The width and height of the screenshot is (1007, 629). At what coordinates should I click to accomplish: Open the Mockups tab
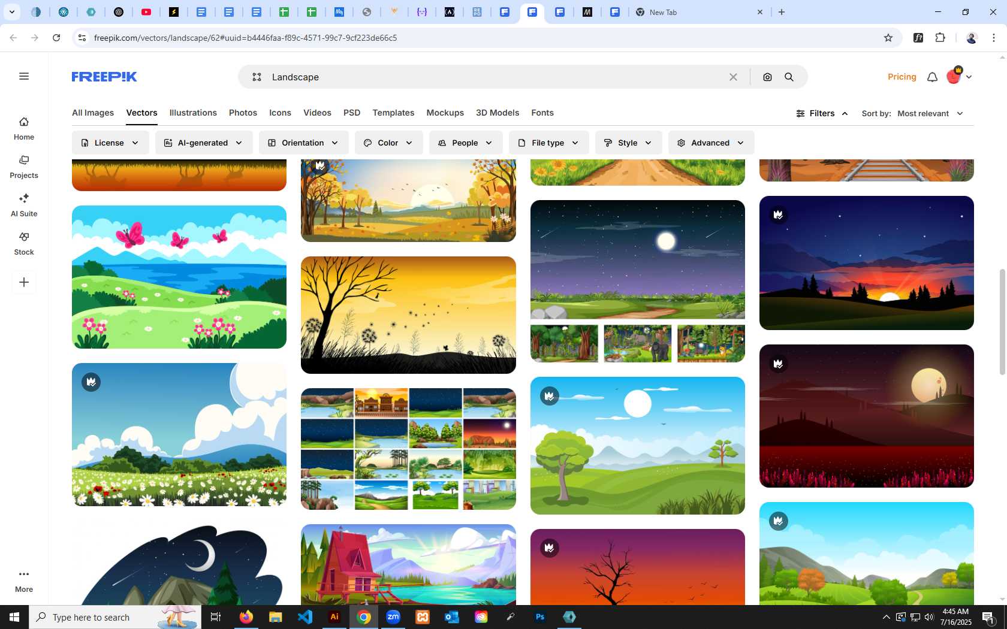tap(445, 113)
